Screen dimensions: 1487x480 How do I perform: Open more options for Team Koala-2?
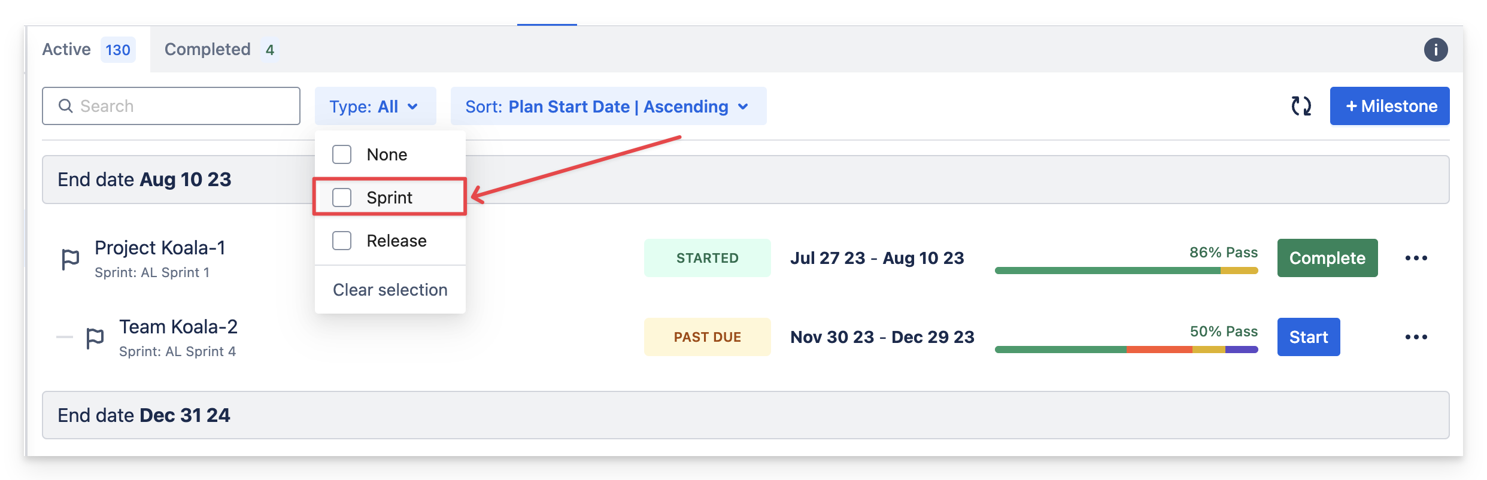pos(1416,337)
